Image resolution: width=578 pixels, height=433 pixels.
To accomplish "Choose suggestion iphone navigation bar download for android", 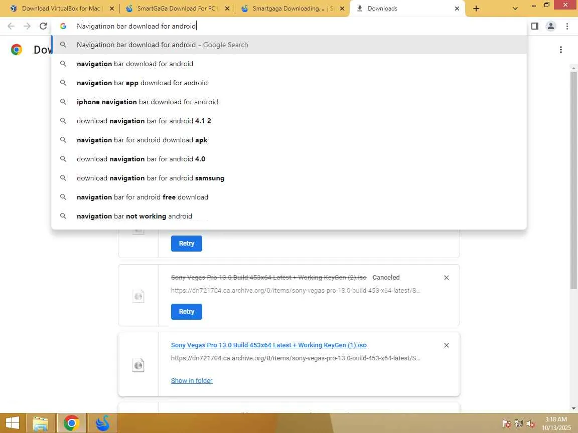I will [x=289, y=102].
